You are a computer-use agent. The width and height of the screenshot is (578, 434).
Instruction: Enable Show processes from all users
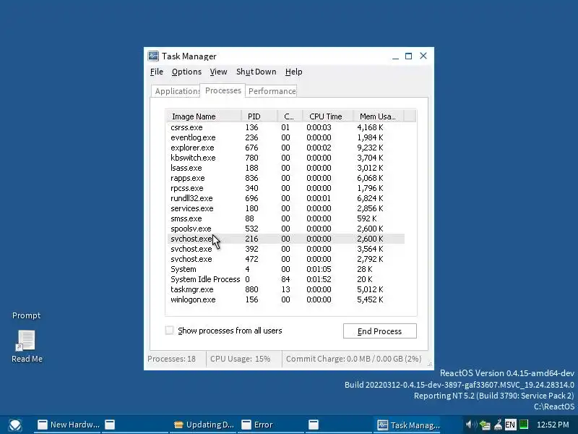[170, 331]
